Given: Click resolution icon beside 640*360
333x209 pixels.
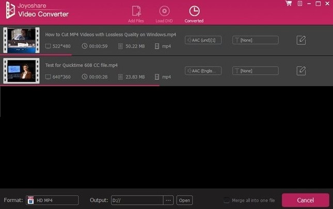Looking at the screenshot, I should click(48, 77).
